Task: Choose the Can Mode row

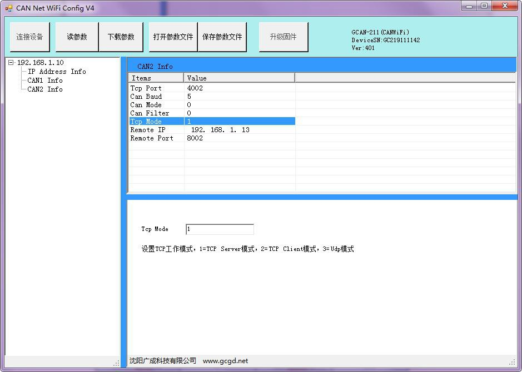Action: [x=146, y=105]
